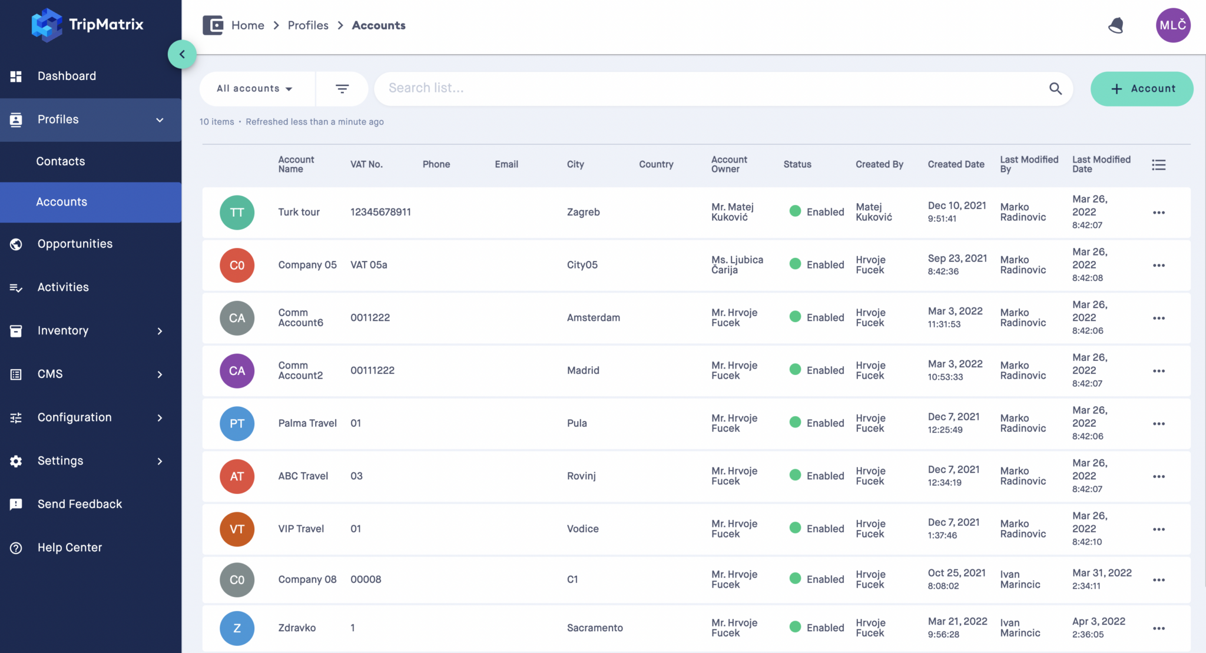The width and height of the screenshot is (1206, 653).
Task: Switch to the Contacts section
Action: (x=60, y=161)
